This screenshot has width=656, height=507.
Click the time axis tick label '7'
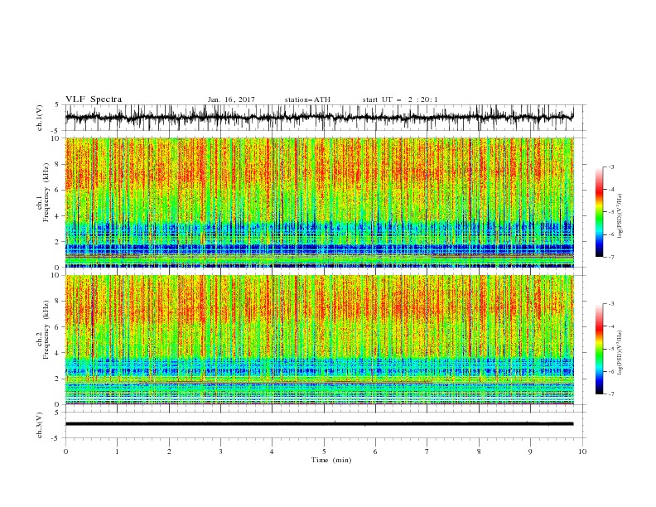(x=427, y=451)
